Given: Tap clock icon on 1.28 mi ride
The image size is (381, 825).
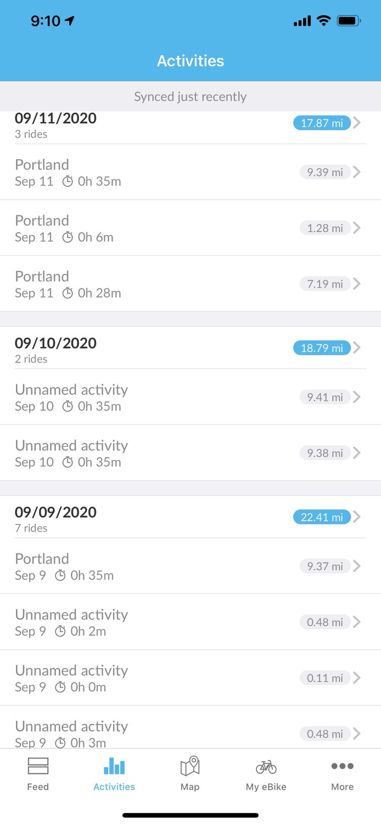Looking at the screenshot, I should pos(68,238).
